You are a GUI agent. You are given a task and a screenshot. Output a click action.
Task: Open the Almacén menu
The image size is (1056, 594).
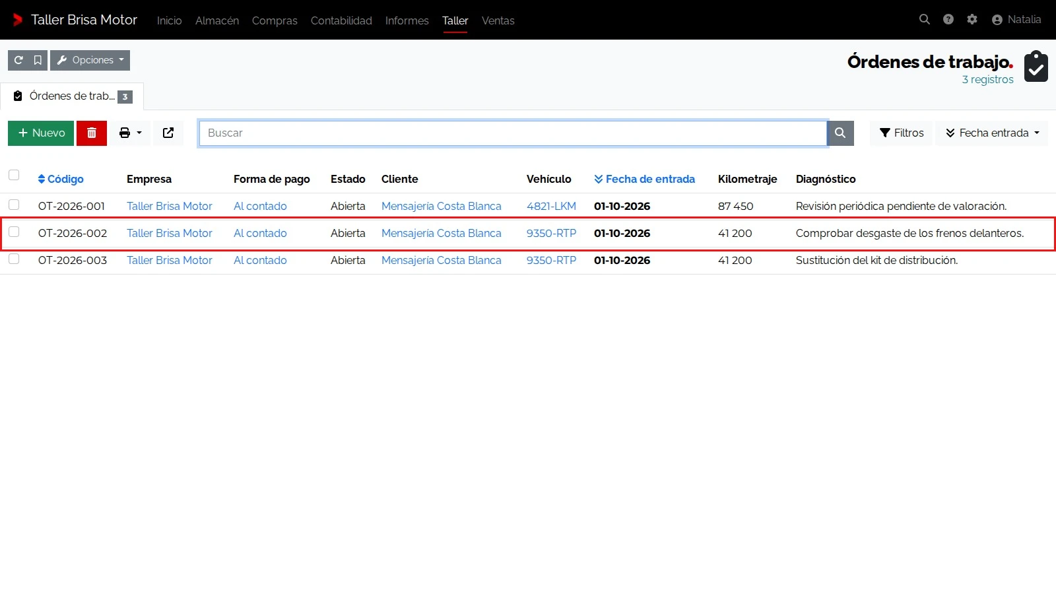click(217, 20)
